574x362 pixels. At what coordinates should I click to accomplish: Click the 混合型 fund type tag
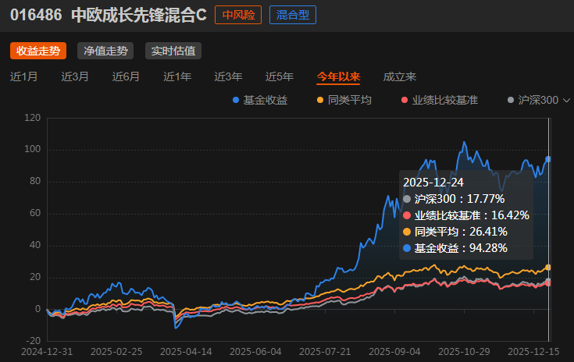coord(293,15)
